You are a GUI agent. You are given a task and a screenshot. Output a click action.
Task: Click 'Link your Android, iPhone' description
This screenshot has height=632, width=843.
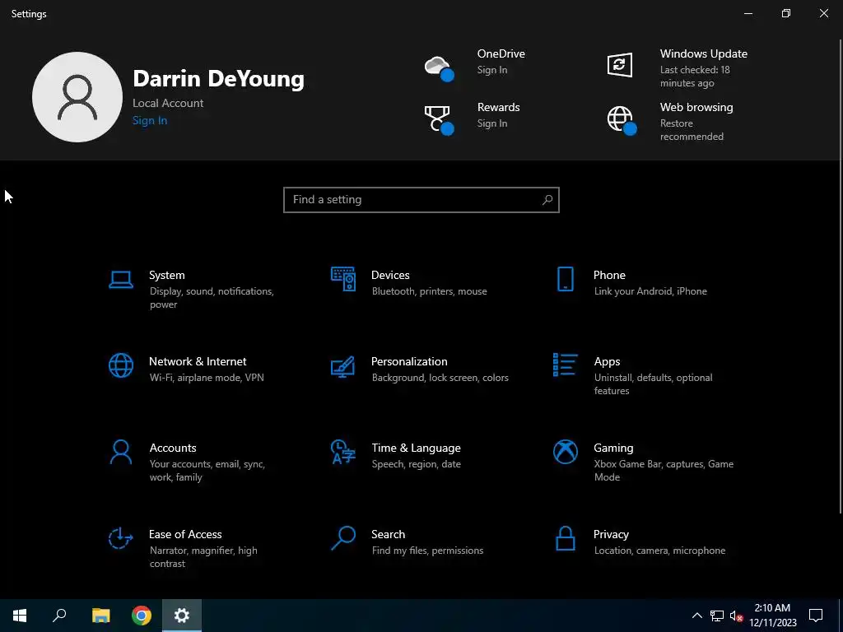[650, 291]
